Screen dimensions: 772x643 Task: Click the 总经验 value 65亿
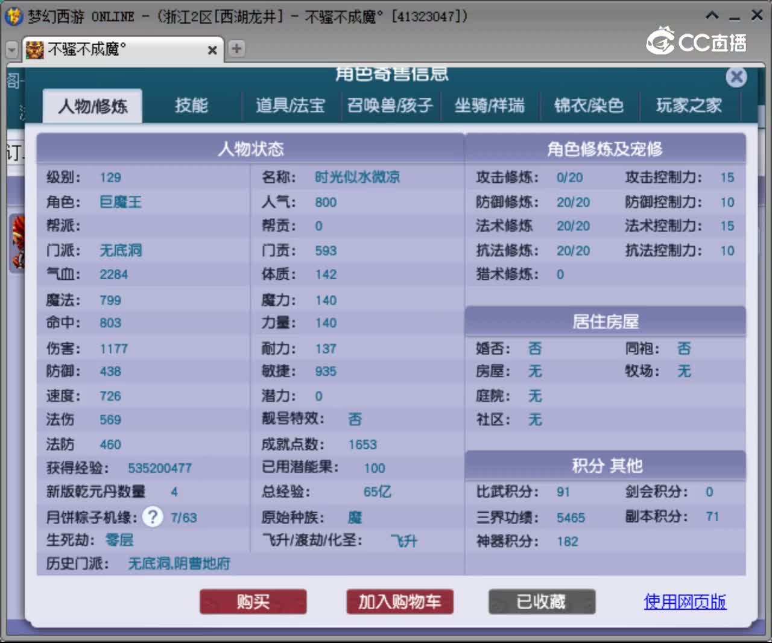click(x=378, y=492)
